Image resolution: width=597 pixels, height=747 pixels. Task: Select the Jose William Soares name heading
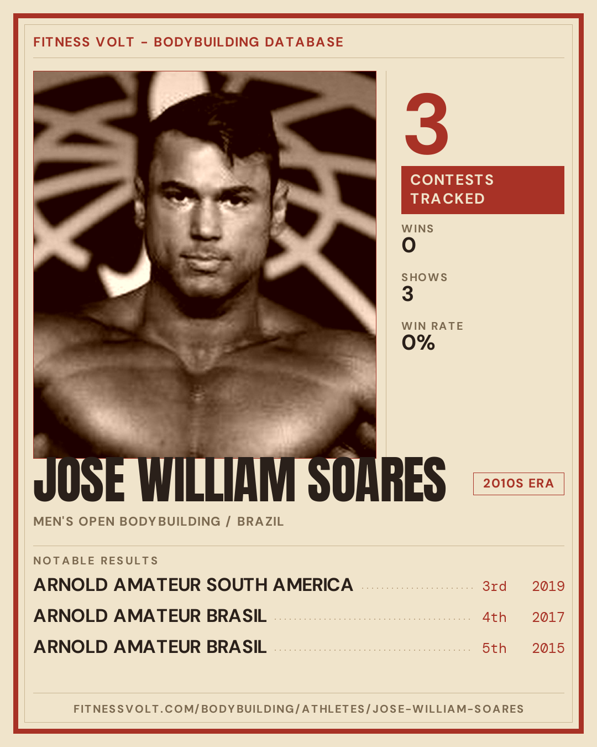239,480
